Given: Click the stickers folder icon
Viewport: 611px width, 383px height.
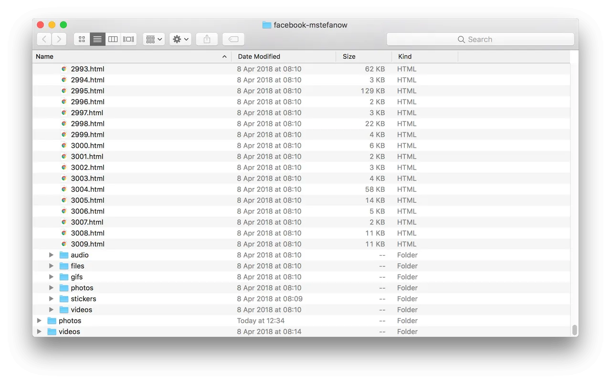Looking at the screenshot, I should point(64,299).
